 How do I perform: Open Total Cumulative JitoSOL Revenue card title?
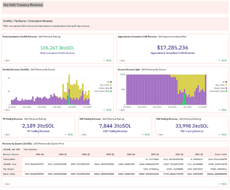pos(20,36)
